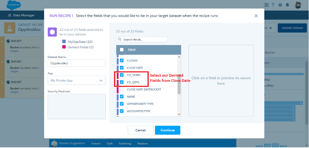Click the Continue button

[x=167, y=130]
